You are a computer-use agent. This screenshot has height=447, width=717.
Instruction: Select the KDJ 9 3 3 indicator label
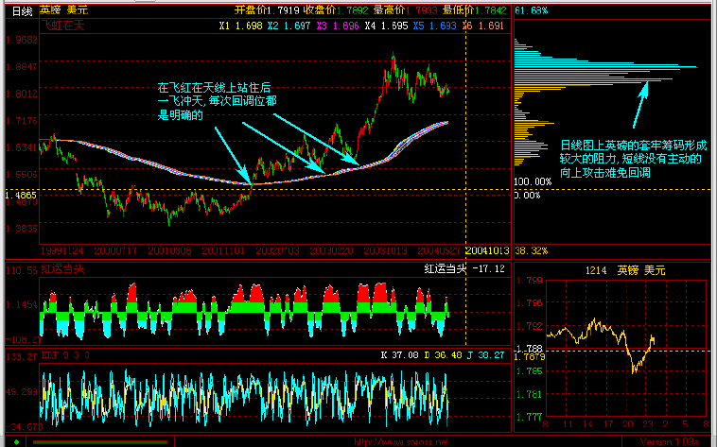pyautogui.click(x=65, y=355)
